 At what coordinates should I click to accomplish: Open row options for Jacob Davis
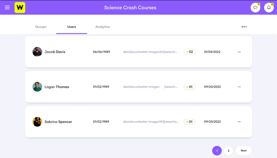239,52
